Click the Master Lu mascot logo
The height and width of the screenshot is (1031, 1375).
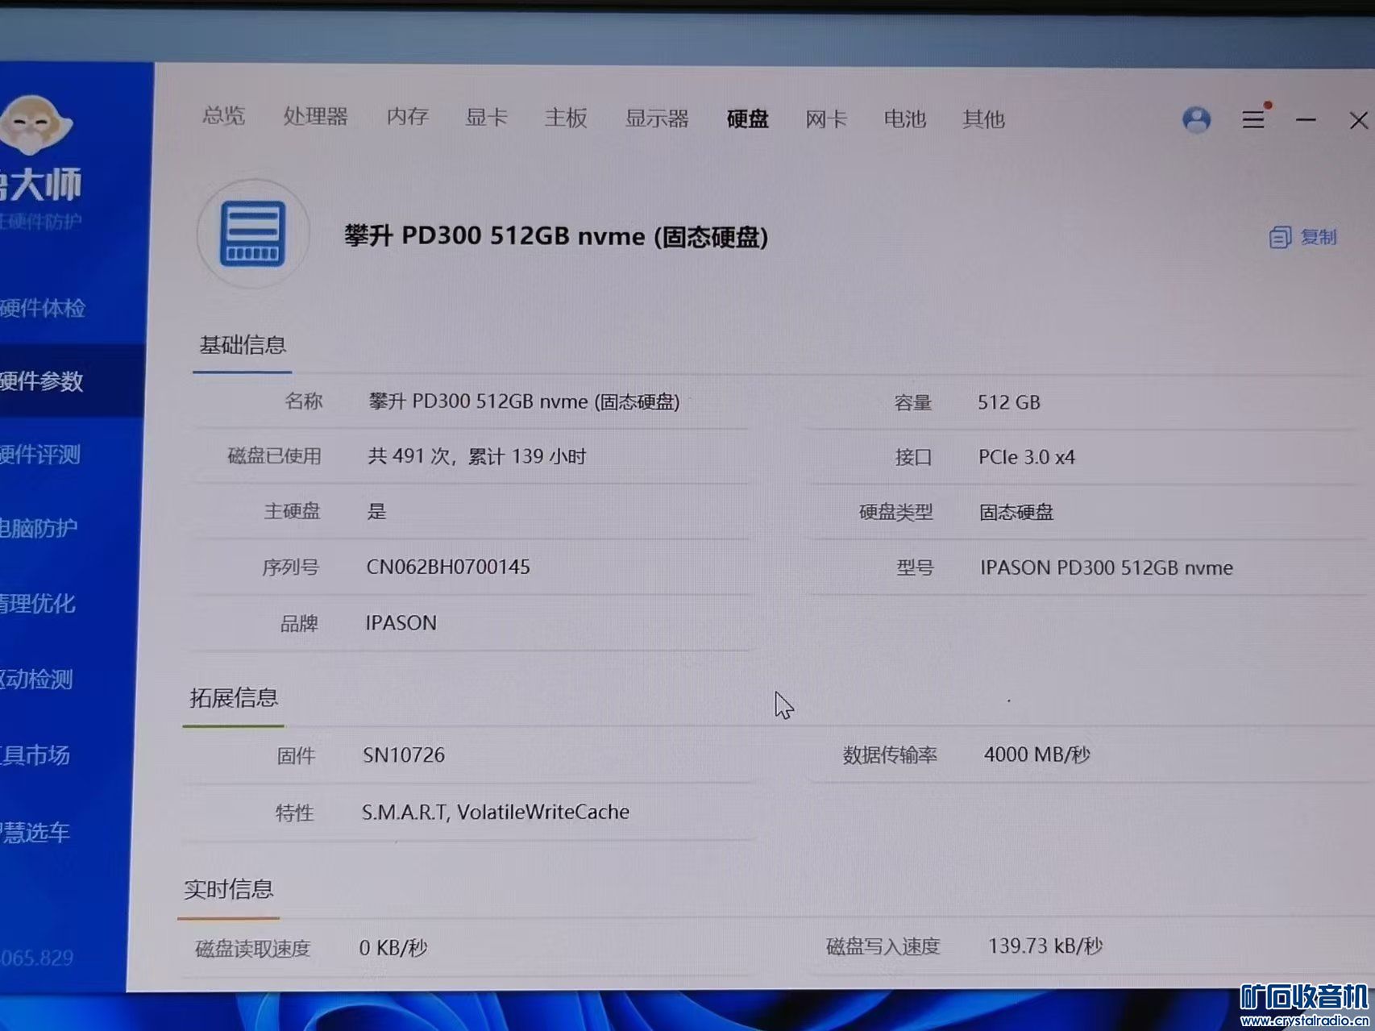pyautogui.click(x=35, y=125)
